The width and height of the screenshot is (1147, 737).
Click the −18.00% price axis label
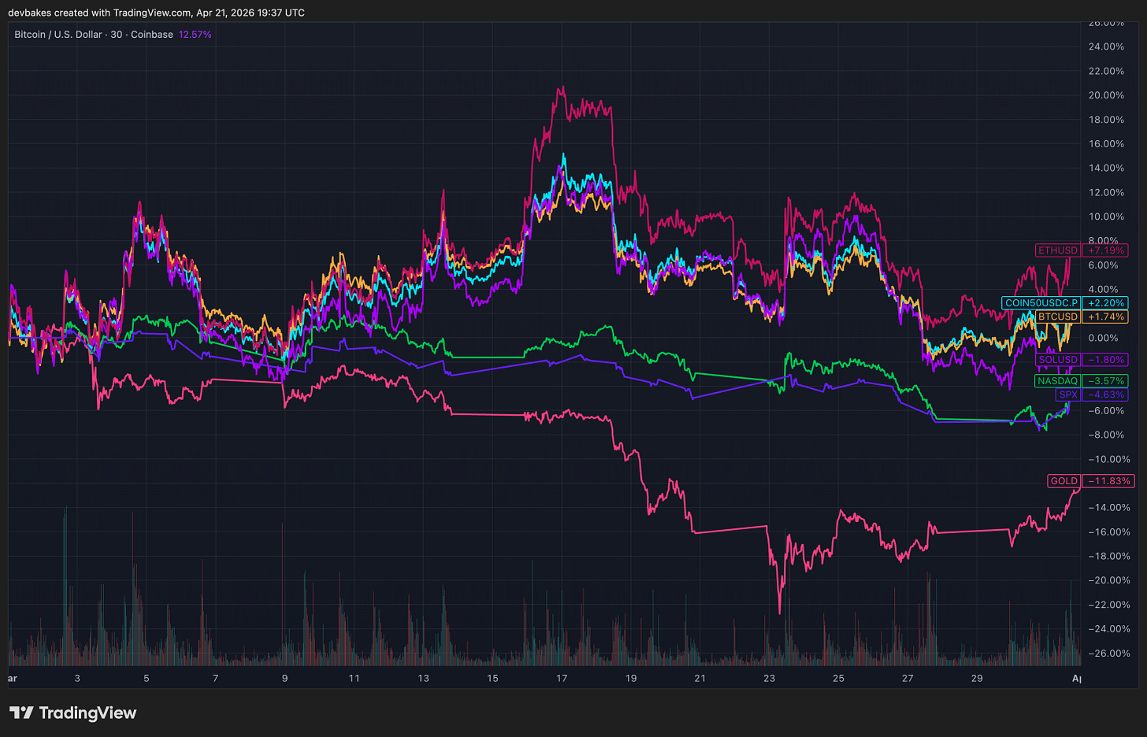click(1108, 556)
